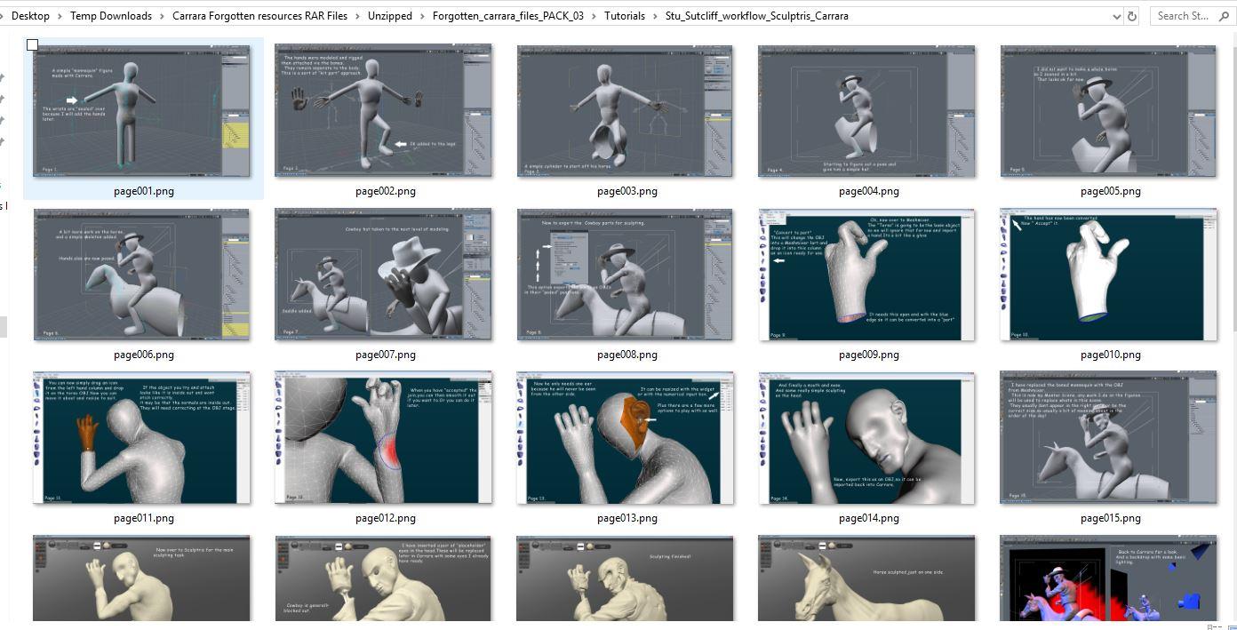The image size is (1237, 630).
Task: Select the 'Sculpting finished!' thumbnail
Action: pyautogui.click(x=625, y=578)
